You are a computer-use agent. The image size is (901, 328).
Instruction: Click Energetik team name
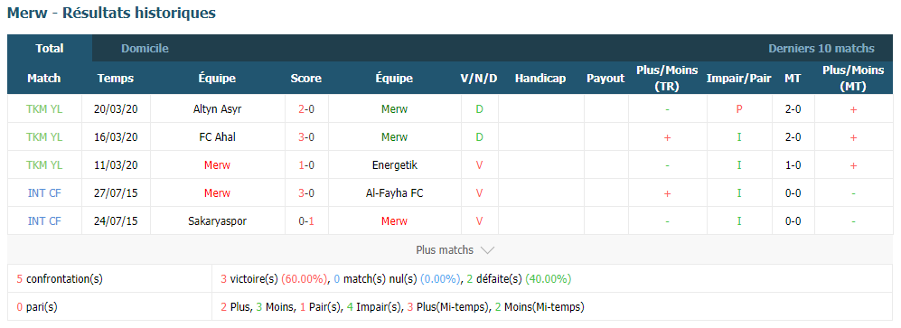(x=394, y=165)
